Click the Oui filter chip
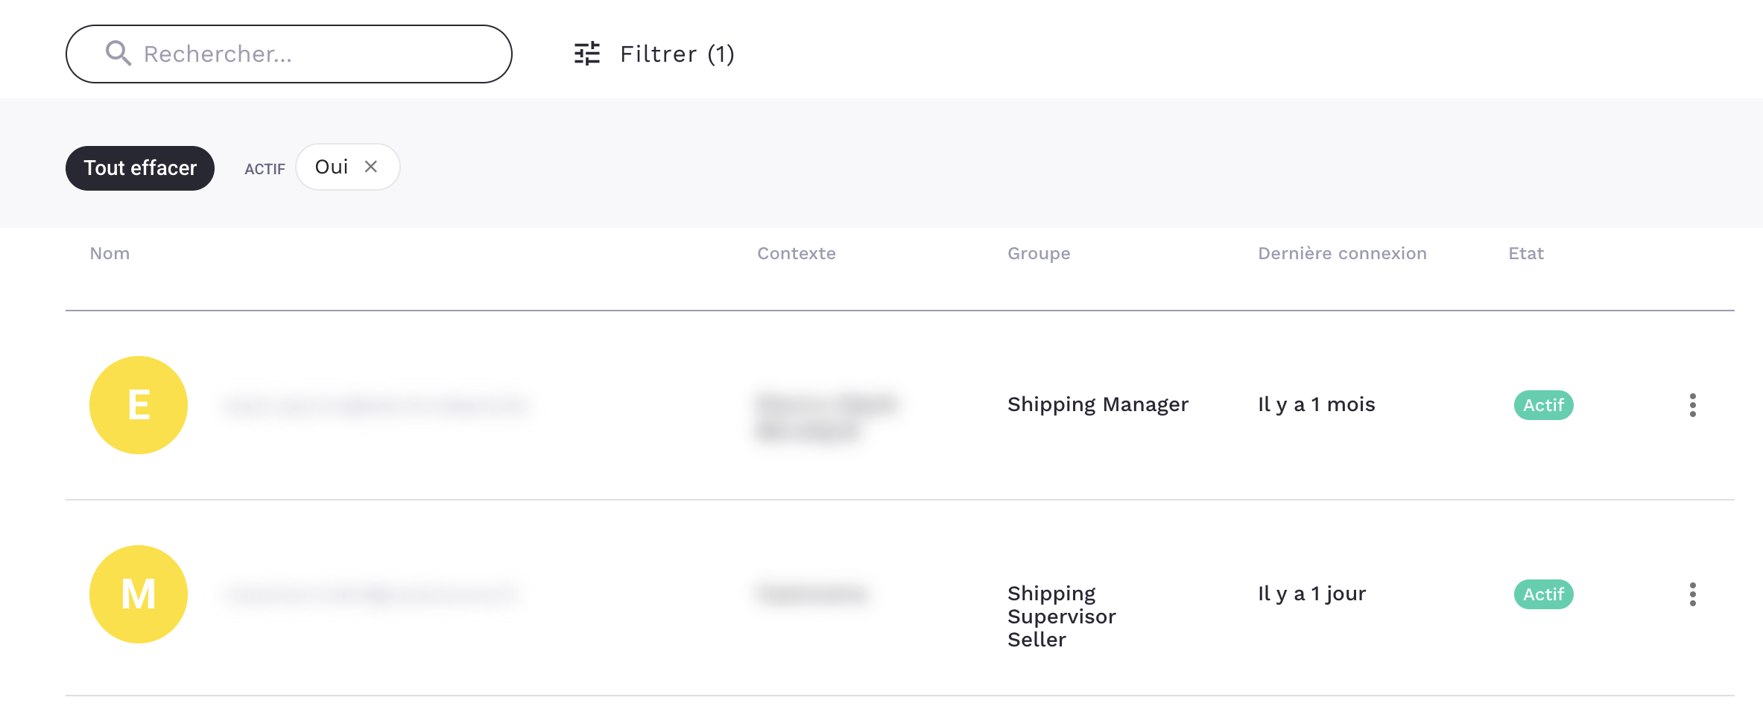The width and height of the screenshot is (1763, 709). 332,167
